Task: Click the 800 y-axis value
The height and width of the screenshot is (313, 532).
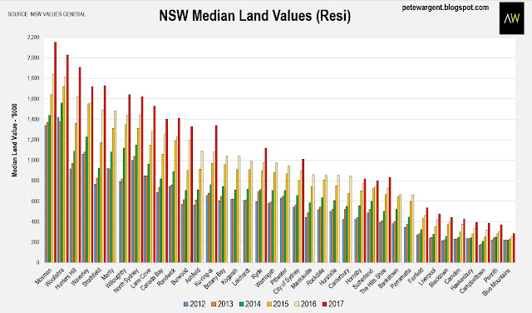Action: coord(35,181)
